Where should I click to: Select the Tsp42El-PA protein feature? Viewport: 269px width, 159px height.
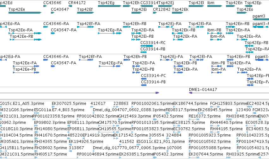197,60
